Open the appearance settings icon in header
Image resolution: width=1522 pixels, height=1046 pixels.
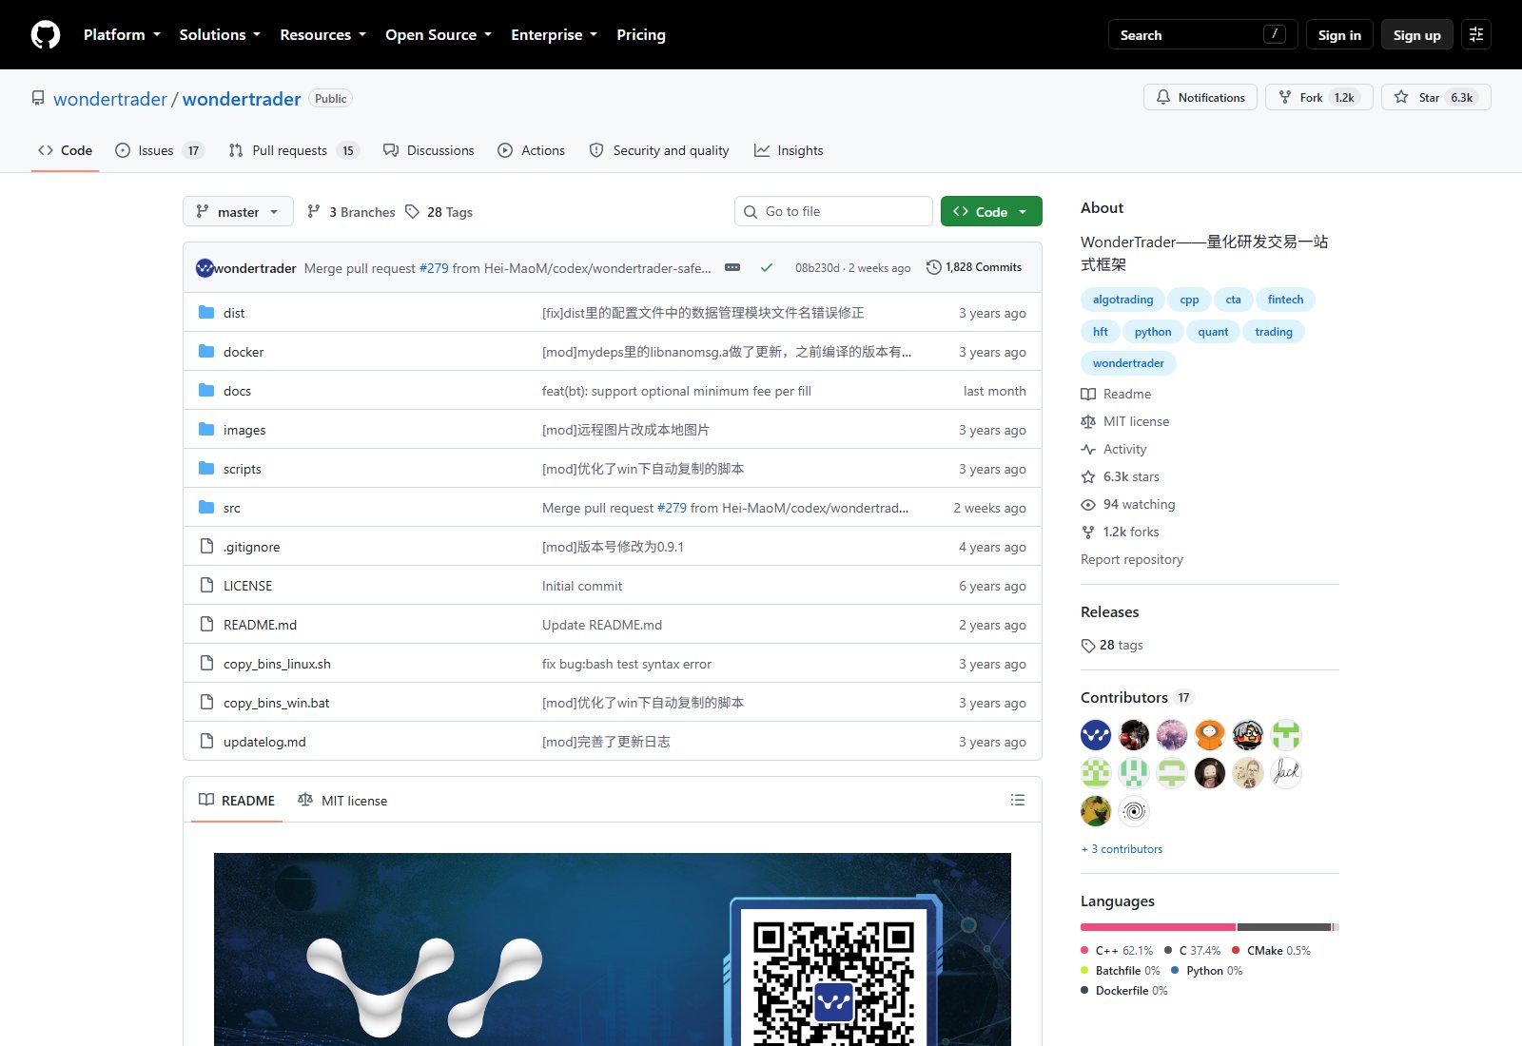click(x=1476, y=34)
